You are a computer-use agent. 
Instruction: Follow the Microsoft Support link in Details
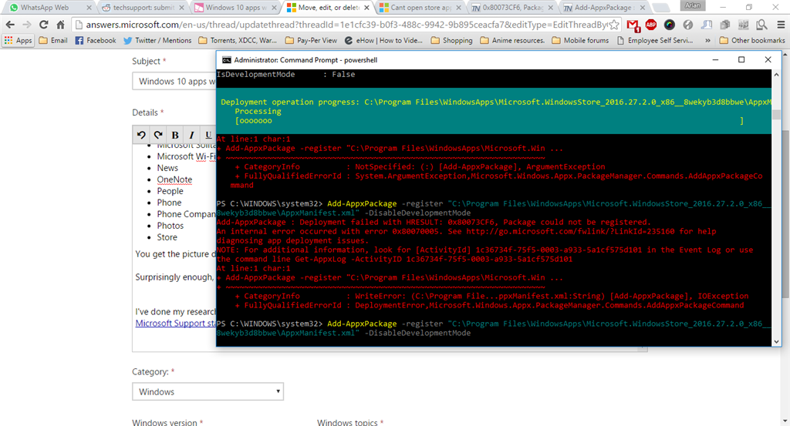coord(175,324)
